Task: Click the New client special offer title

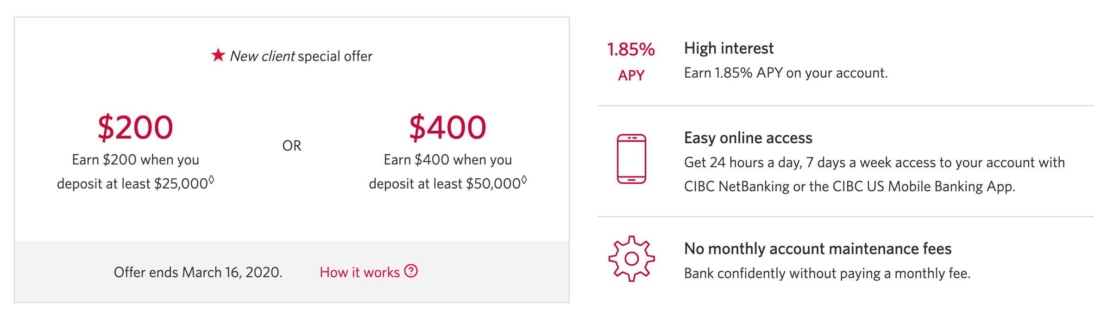Action: pos(301,56)
